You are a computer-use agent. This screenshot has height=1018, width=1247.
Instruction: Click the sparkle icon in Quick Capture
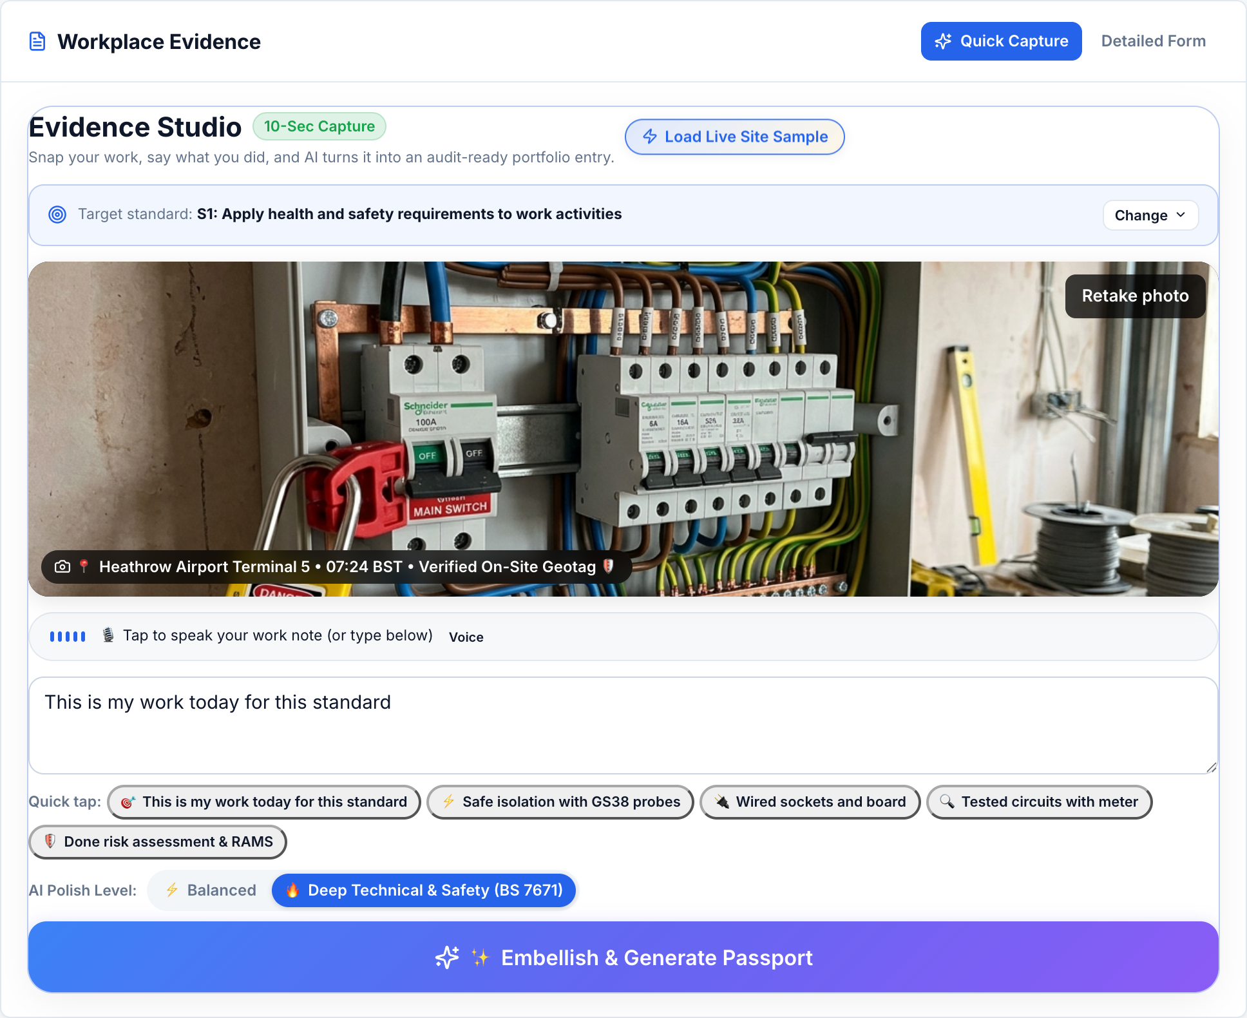(x=943, y=41)
